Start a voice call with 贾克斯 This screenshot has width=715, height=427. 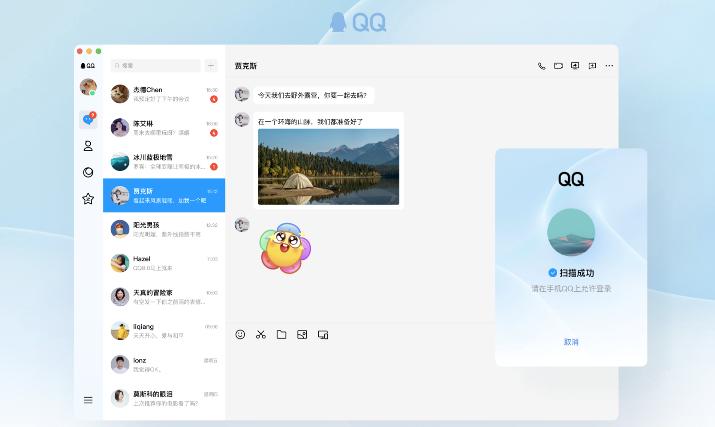click(x=542, y=66)
